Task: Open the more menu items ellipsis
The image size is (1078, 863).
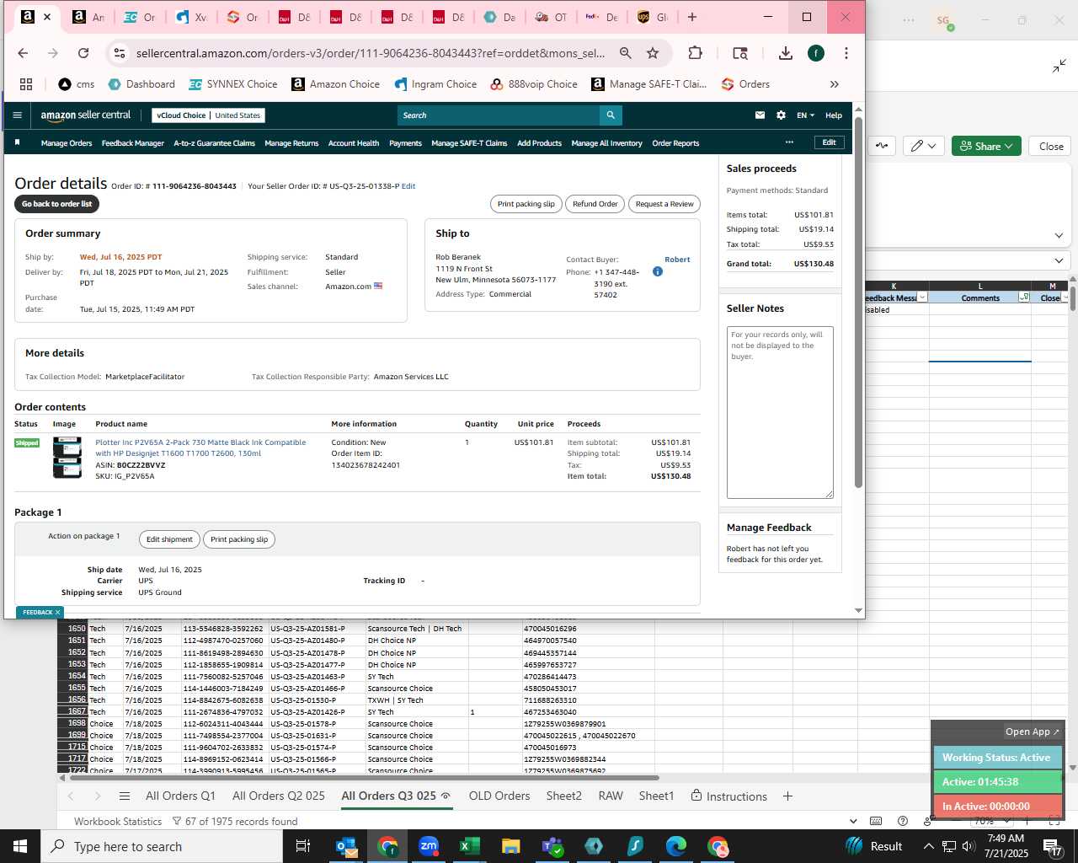Action: [x=789, y=142]
